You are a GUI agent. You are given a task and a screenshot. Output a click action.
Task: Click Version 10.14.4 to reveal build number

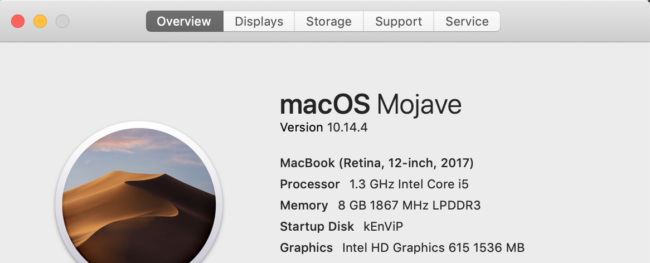[324, 127]
